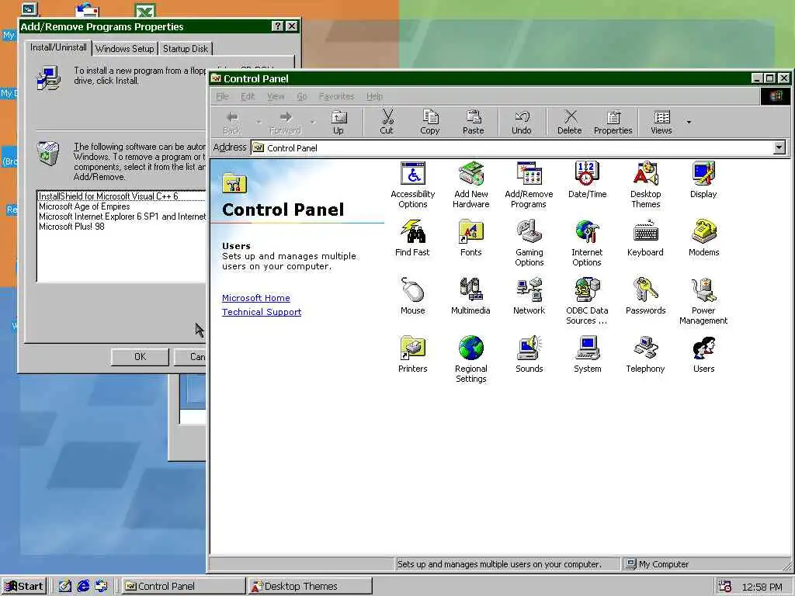Select Microsoft Internet Explorer 6 SP1 entry
Screen dimensions: 795x596
122,217
